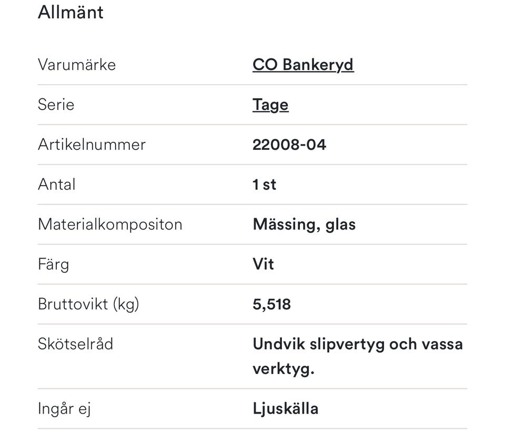Screen dimensions: 505x433
Task: Click the Materialkompositon row label
Action: tap(110, 224)
